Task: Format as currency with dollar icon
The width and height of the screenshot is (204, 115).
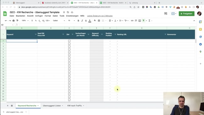Action: point(32,20)
